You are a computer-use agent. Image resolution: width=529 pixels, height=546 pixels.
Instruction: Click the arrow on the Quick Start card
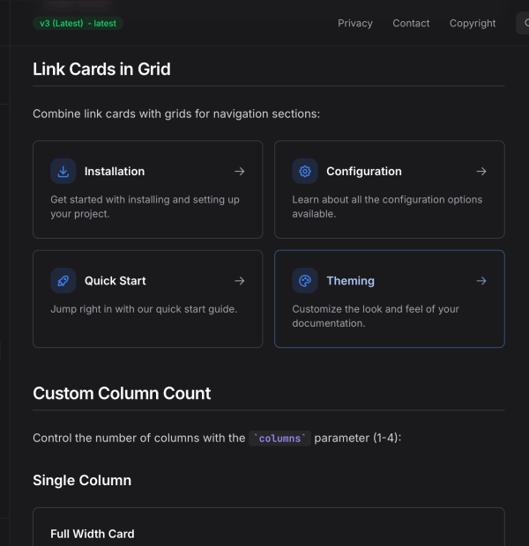click(240, 281)
